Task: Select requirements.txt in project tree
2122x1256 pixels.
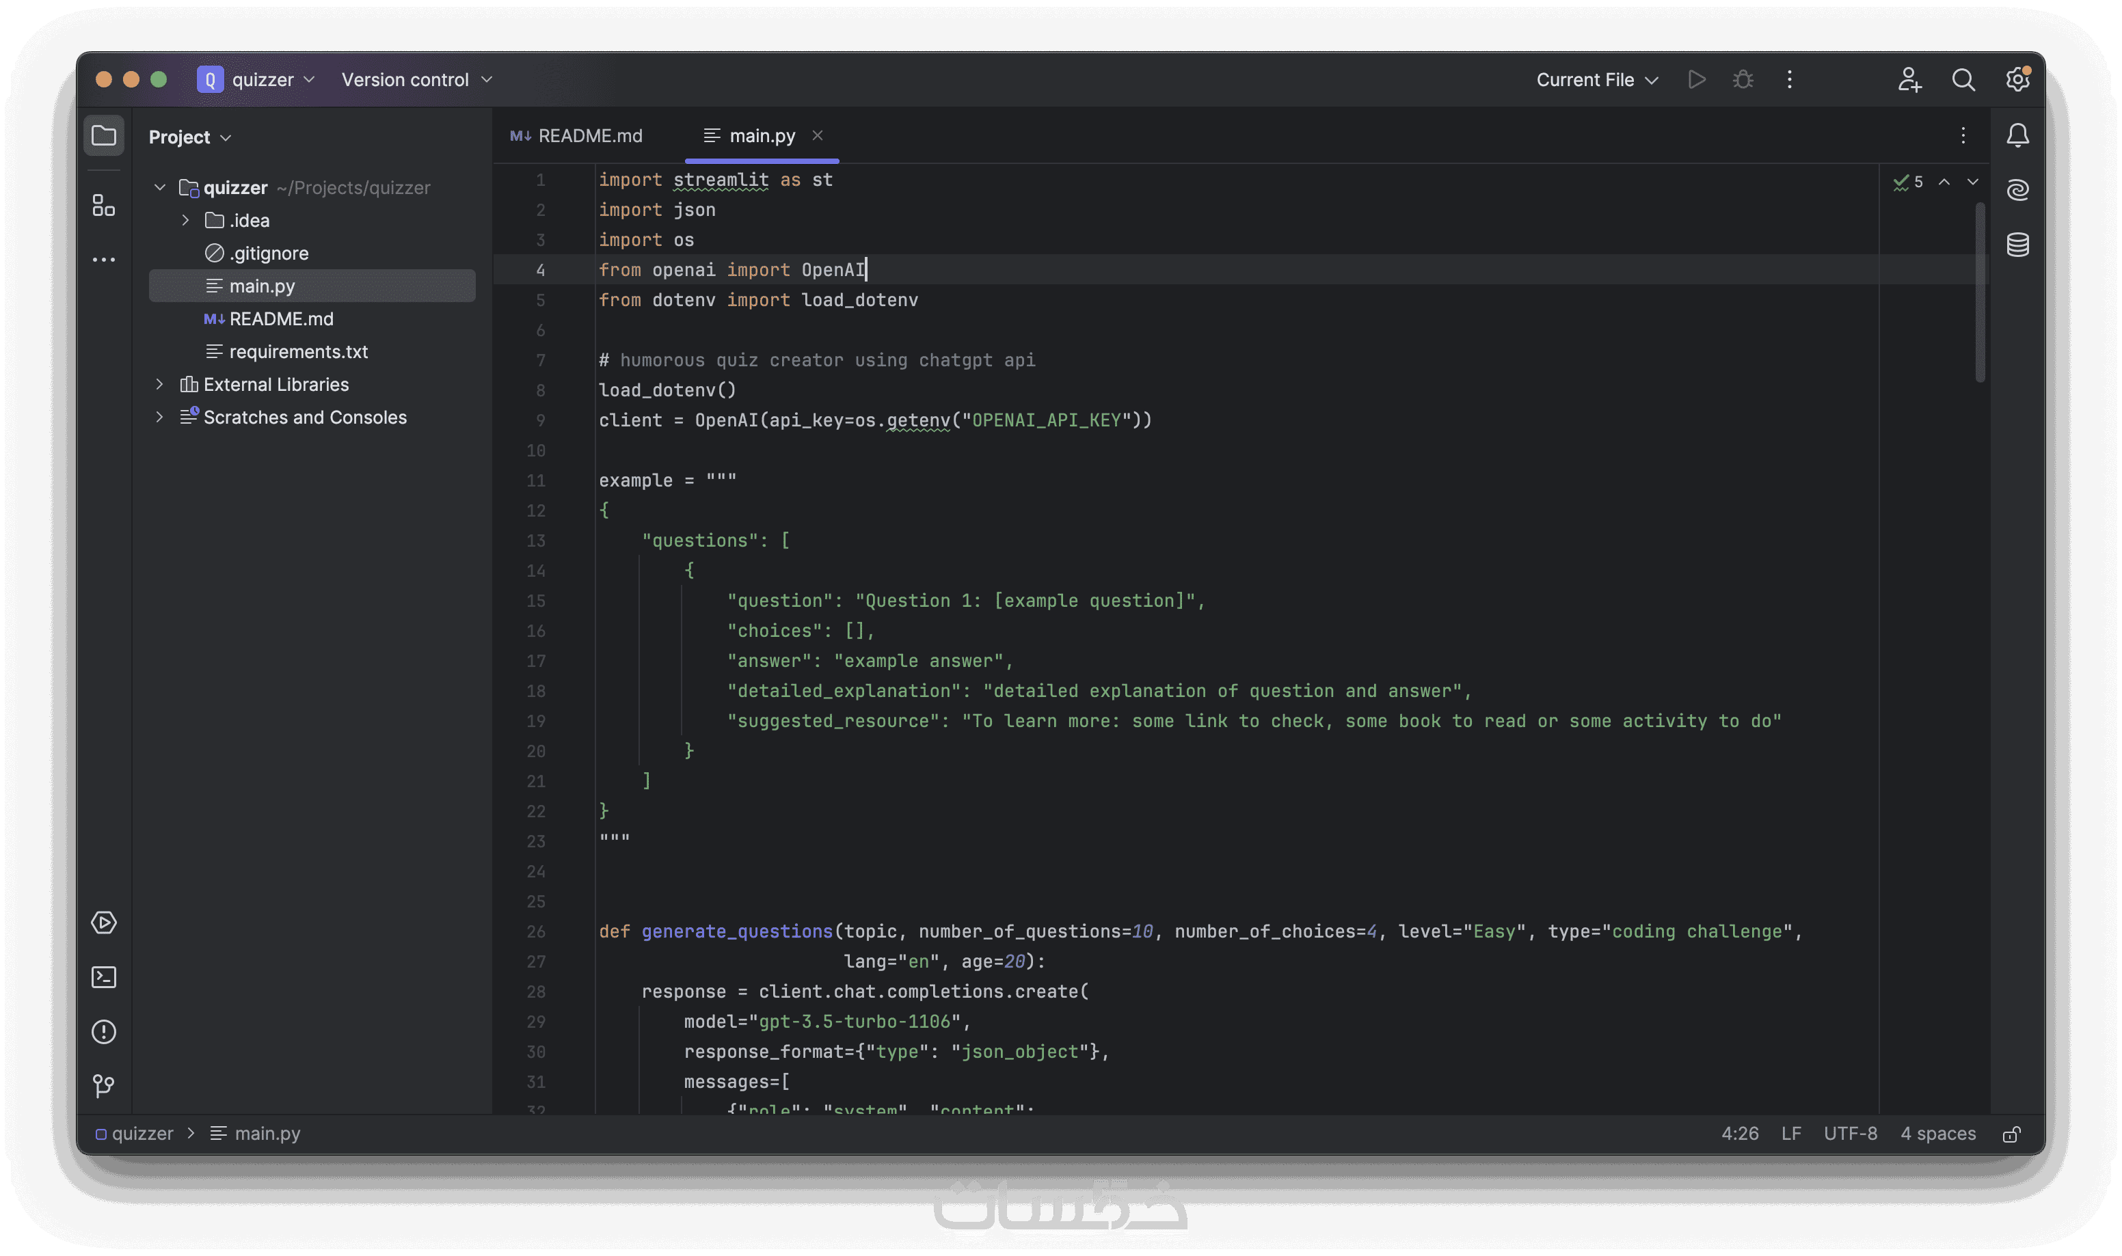Action: [x=298, y=351]
